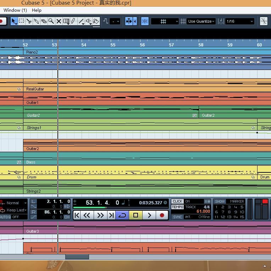
Task: Toggle the precount button beside CLICK ON
Action: [207, 201]
